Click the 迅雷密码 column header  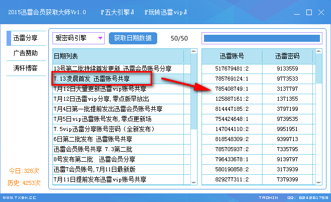287,56
